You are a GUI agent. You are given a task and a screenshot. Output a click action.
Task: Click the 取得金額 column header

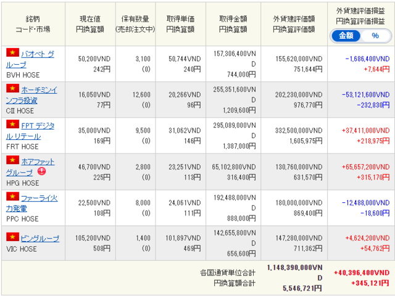233,24
